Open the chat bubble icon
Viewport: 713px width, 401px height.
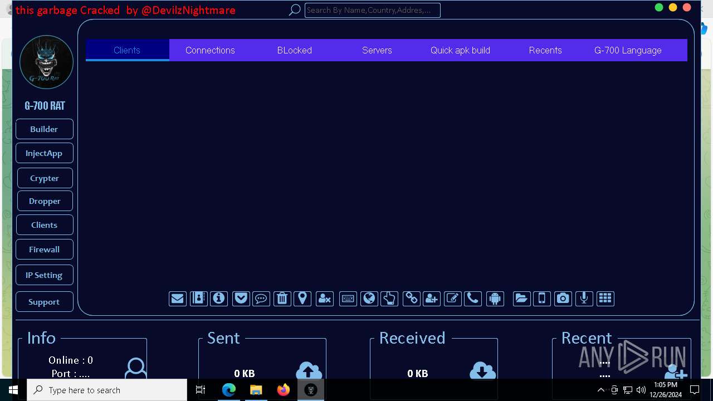pyautogui.click(x=261, y=299)
